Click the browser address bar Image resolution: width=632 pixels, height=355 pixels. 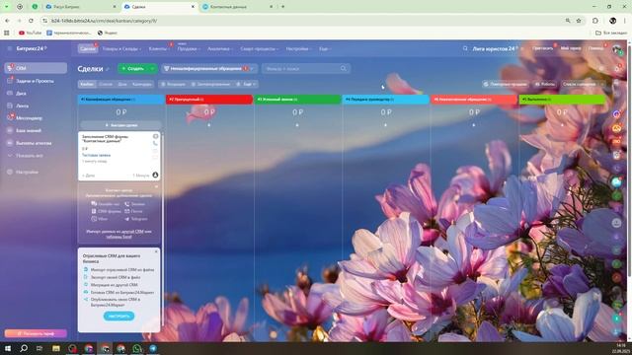302,21
